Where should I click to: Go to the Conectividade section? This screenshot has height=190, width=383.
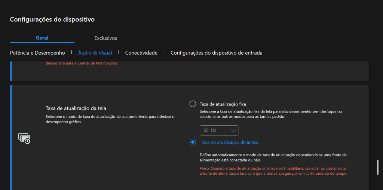141,53
